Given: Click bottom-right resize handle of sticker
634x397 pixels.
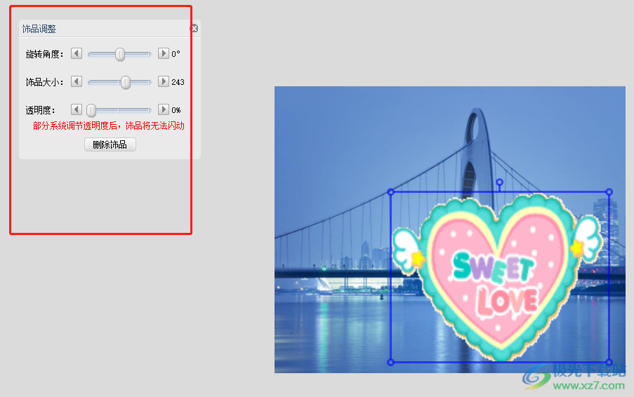Looking at the screenshot, I should coord(609,362).
